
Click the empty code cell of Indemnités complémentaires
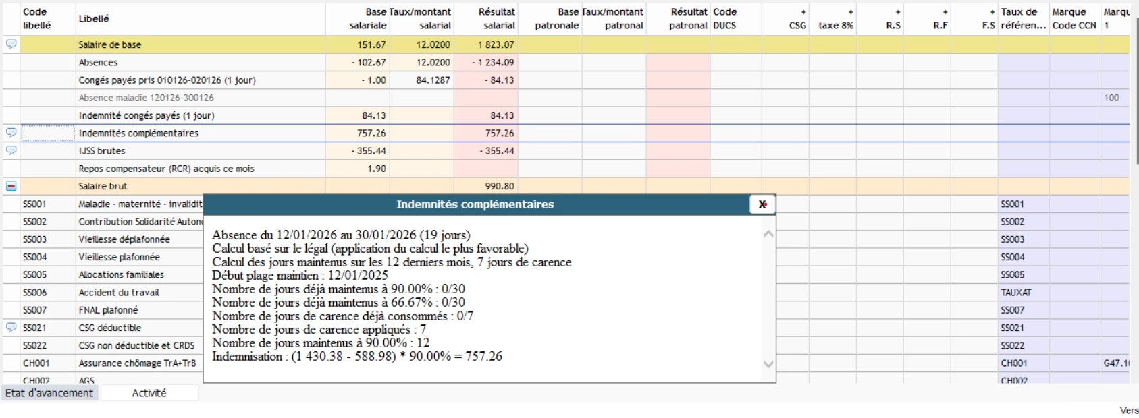click(48, 133)
